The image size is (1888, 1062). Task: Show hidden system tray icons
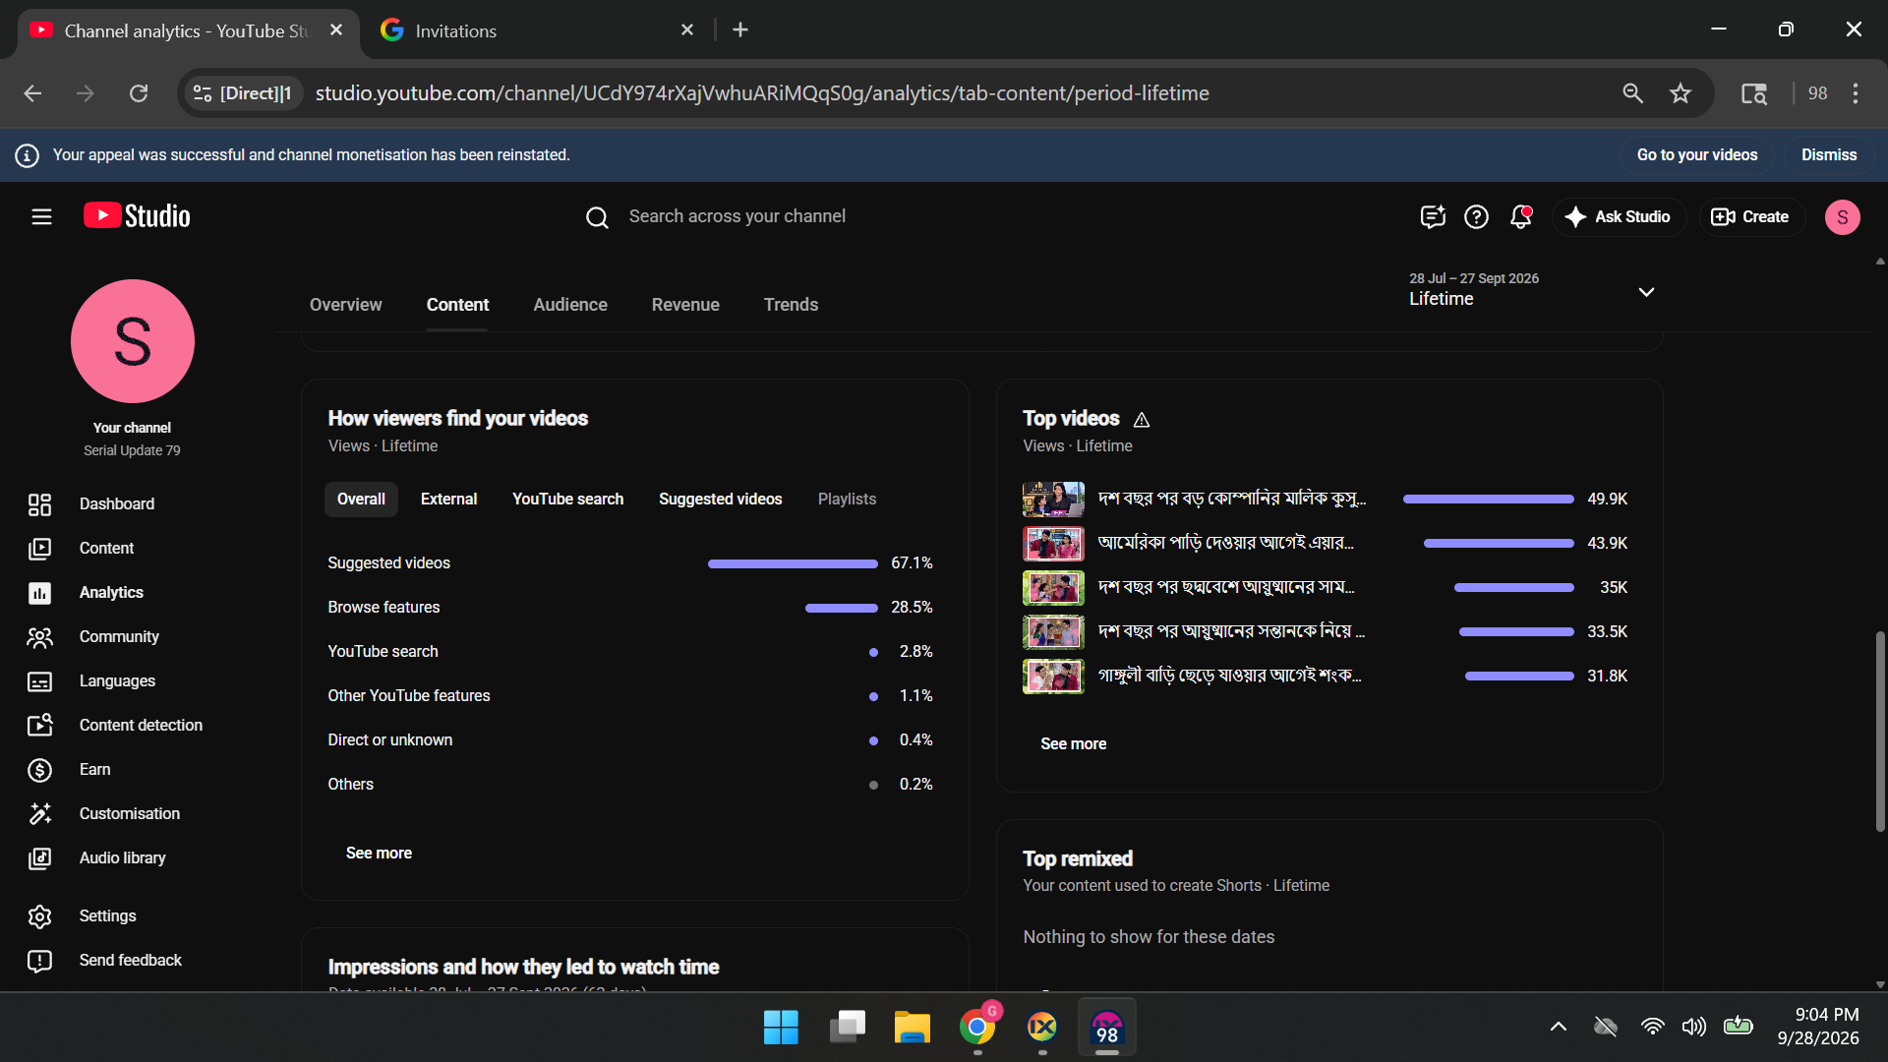coord(1558,1027)
